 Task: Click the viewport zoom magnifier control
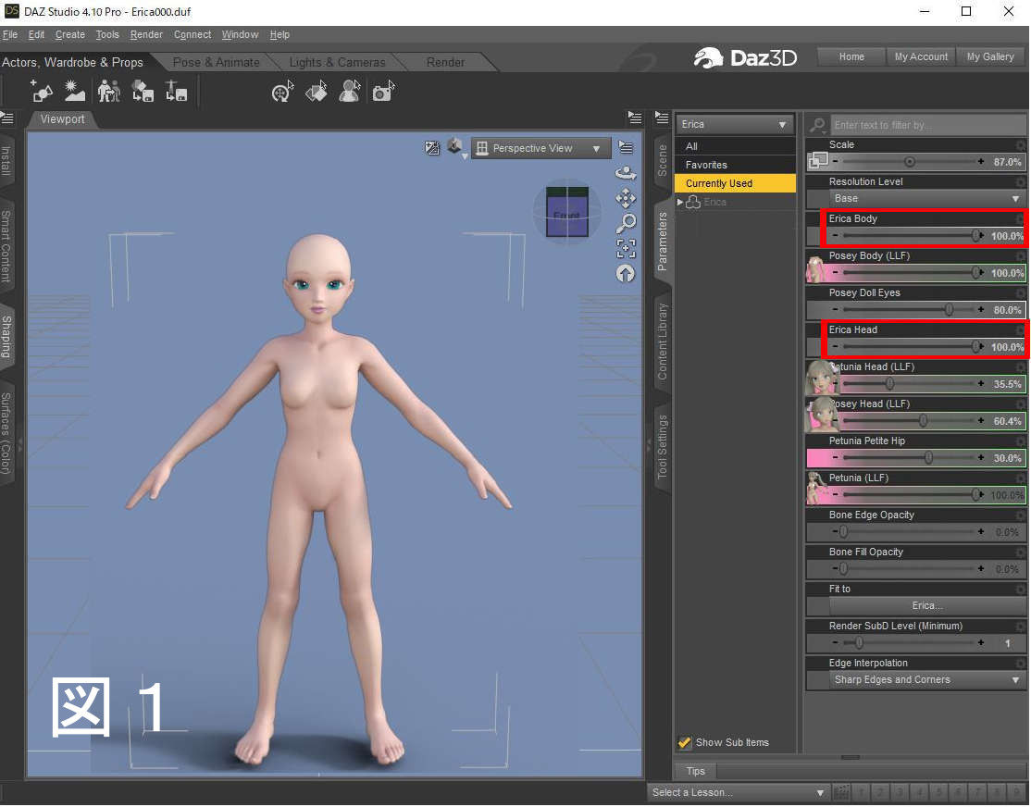click(626, 223)
